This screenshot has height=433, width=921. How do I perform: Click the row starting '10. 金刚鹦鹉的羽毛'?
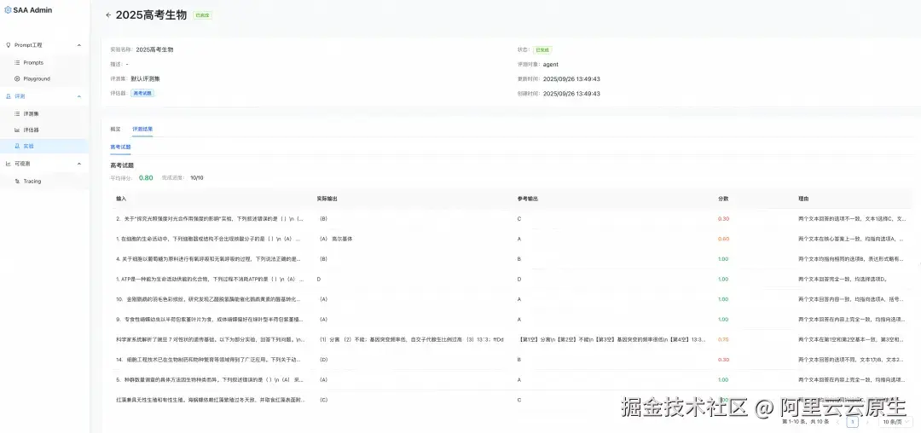point(511,299)
